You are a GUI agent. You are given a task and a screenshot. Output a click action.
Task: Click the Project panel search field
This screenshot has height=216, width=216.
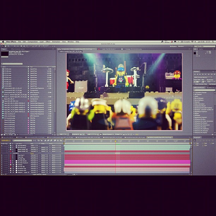(12, 64)
